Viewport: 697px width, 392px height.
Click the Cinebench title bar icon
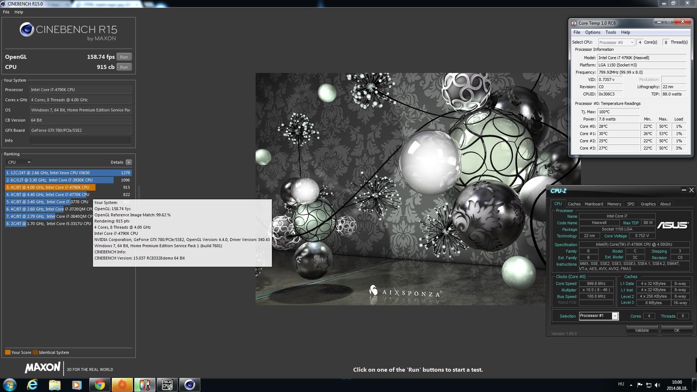pos(4,4)
